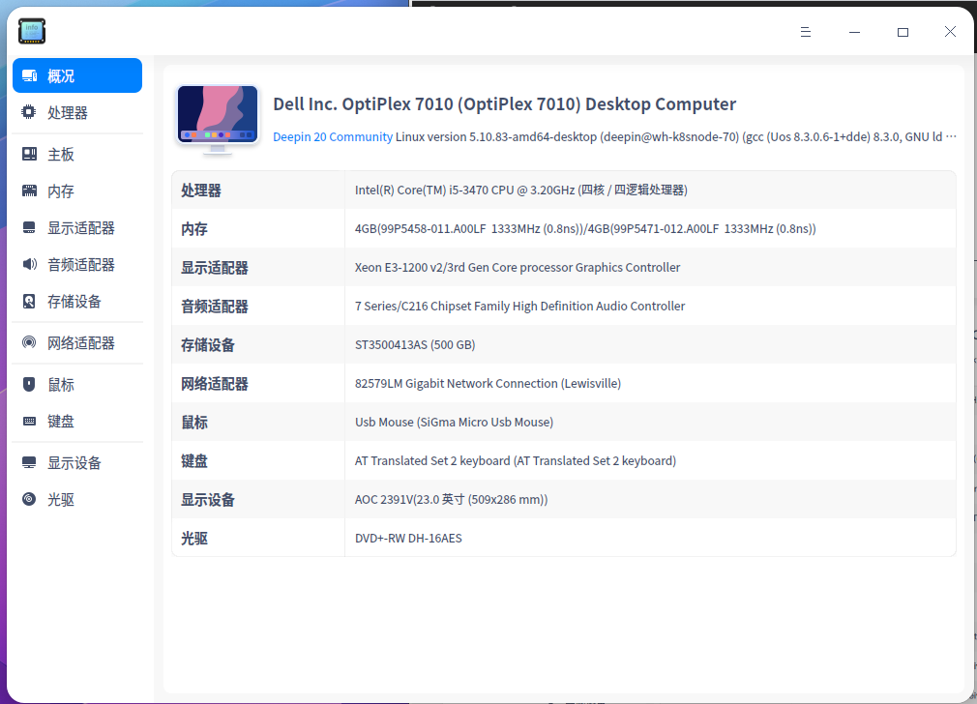
Task: Click the 7 Series/C216 Audio Controller value
Action: coord(519,306)
